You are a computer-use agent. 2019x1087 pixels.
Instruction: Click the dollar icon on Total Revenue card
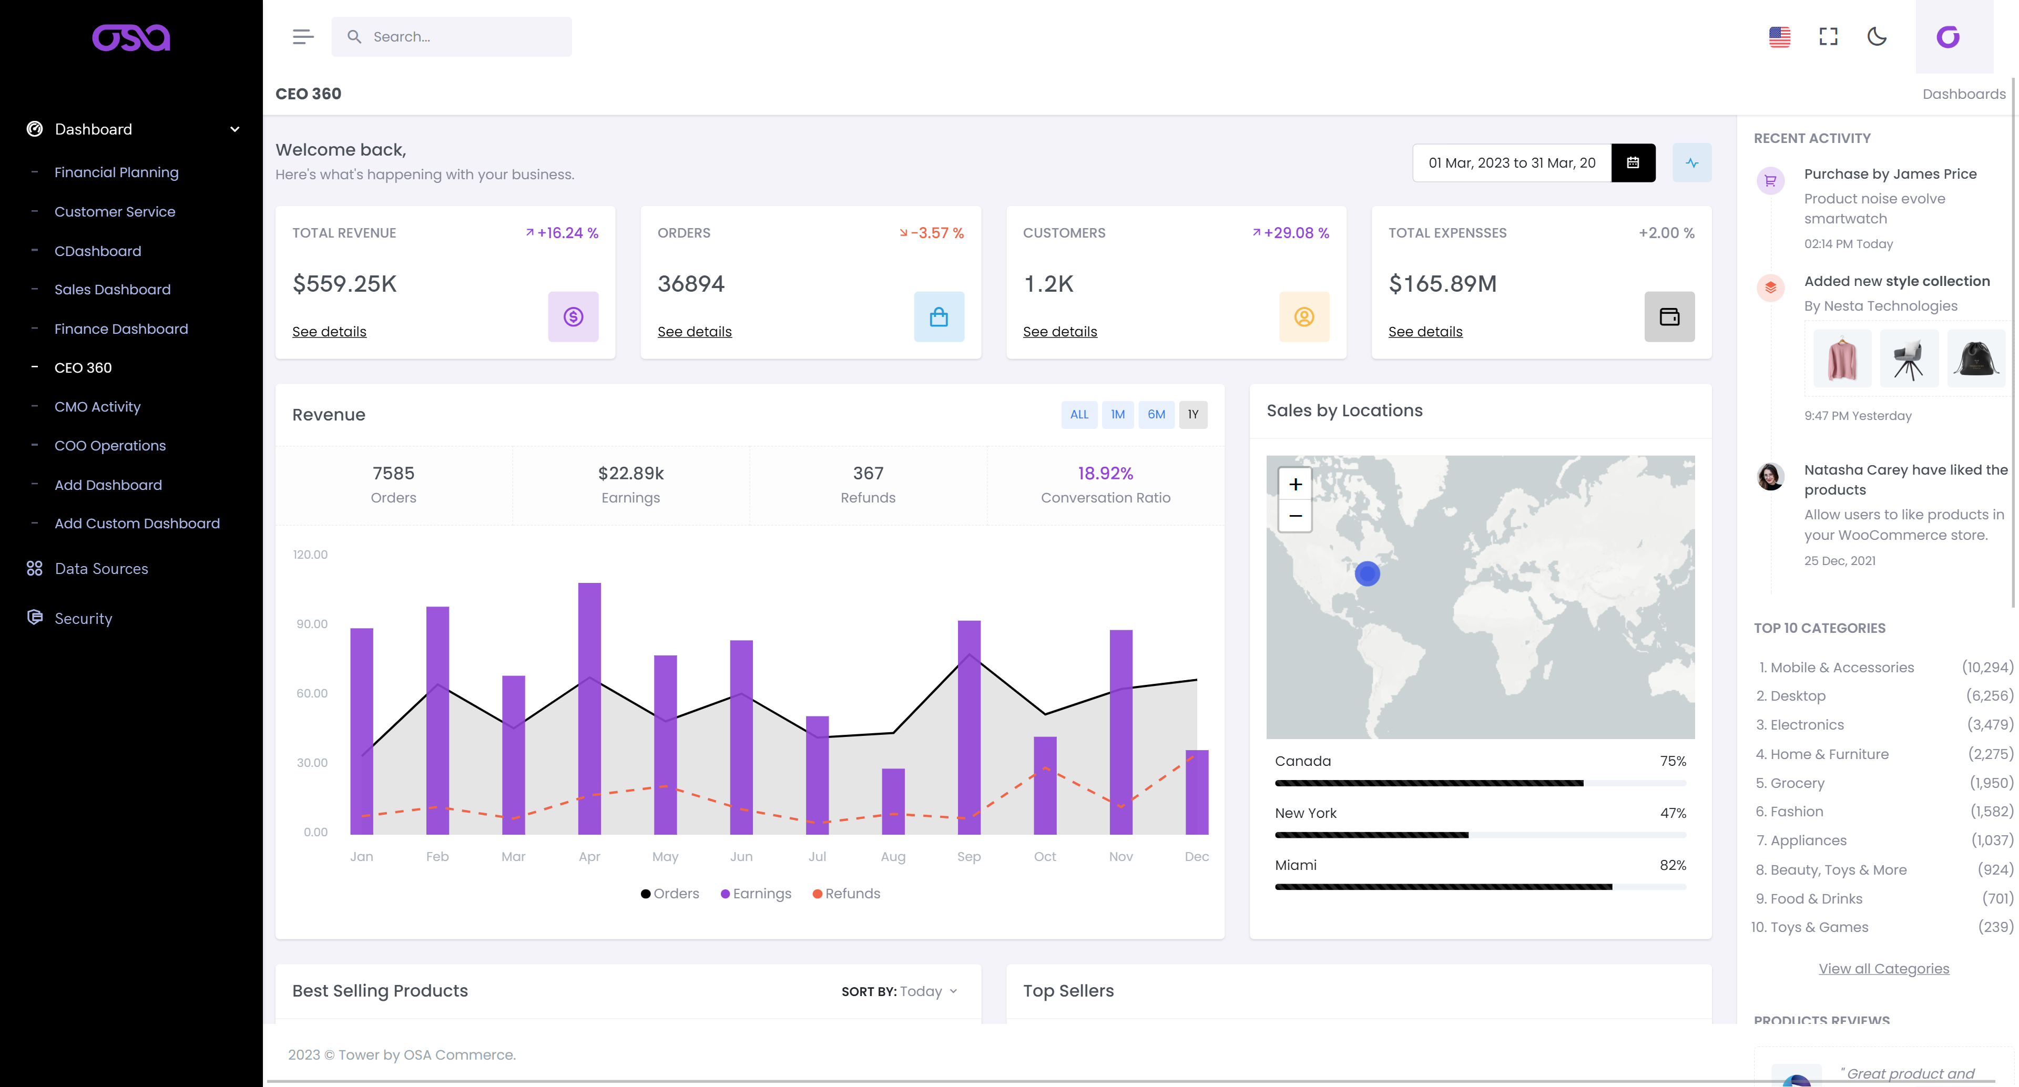pyautogui.click(x=573, y=316)
